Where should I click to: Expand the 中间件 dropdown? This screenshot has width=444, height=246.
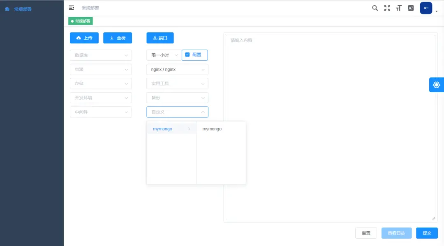pyautogui.click(x=101, y=112)
